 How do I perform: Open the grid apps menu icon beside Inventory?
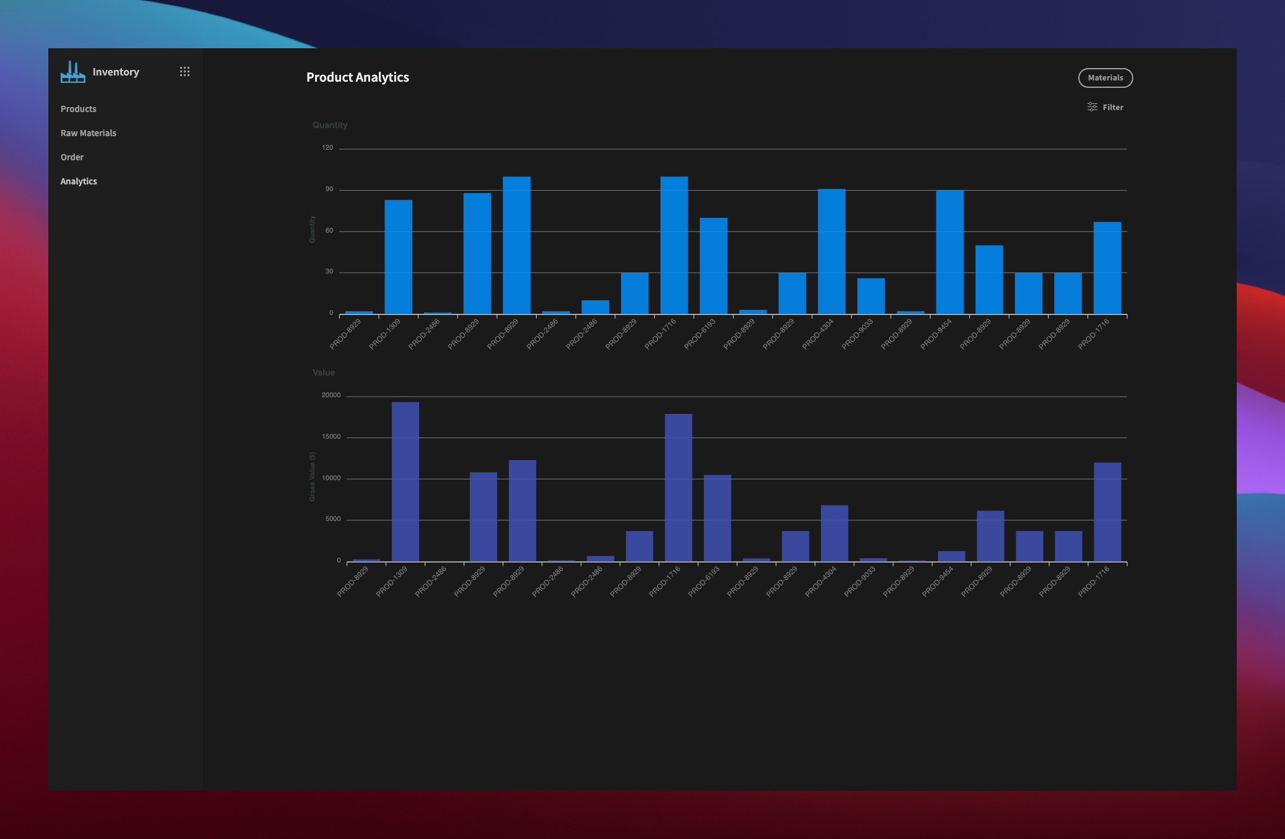pos(184,72)
